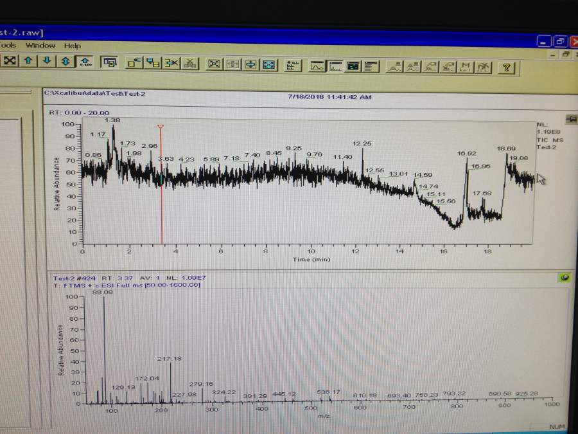Screen dimensions: 578x434
Task: Click the small stacked-traces list icon
Action: tap(293, 66)
